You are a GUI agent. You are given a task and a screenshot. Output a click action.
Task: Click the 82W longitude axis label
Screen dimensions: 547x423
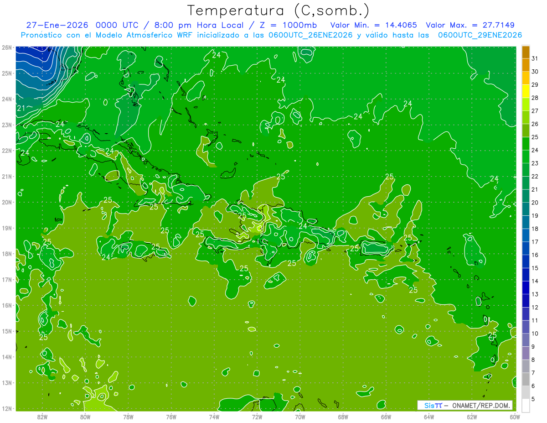(42, 417)
